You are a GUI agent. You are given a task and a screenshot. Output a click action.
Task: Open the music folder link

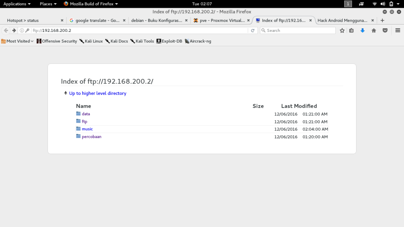click(87, 129)
